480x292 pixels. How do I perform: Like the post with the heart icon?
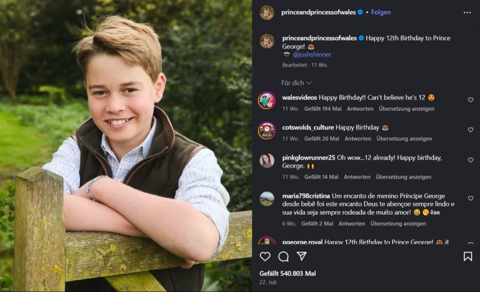coord(265,256)
